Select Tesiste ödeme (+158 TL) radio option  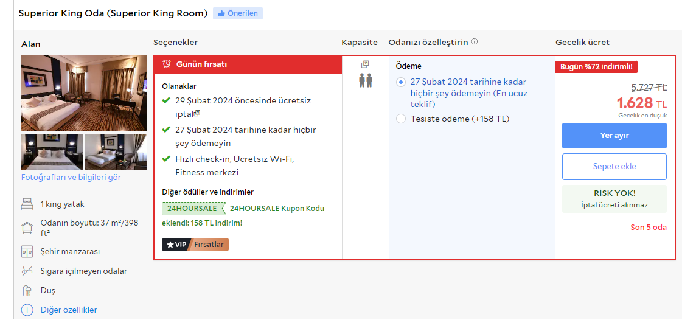click(400, 119)
